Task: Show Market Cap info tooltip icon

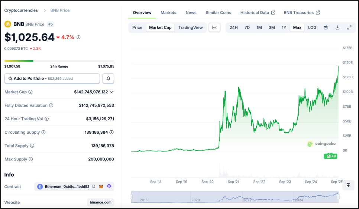Action: (x=30, y=92)
